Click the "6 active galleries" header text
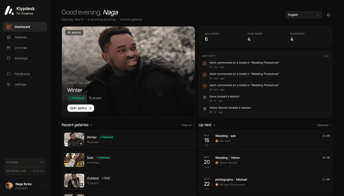Viewport: 344px width, 196px height. (x=131, y=20)
